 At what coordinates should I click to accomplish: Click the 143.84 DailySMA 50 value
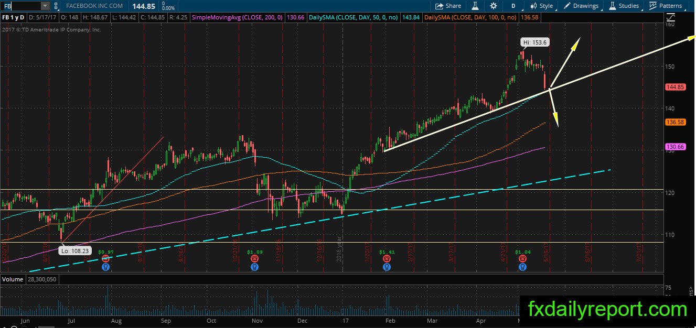[x=411, y=17]
